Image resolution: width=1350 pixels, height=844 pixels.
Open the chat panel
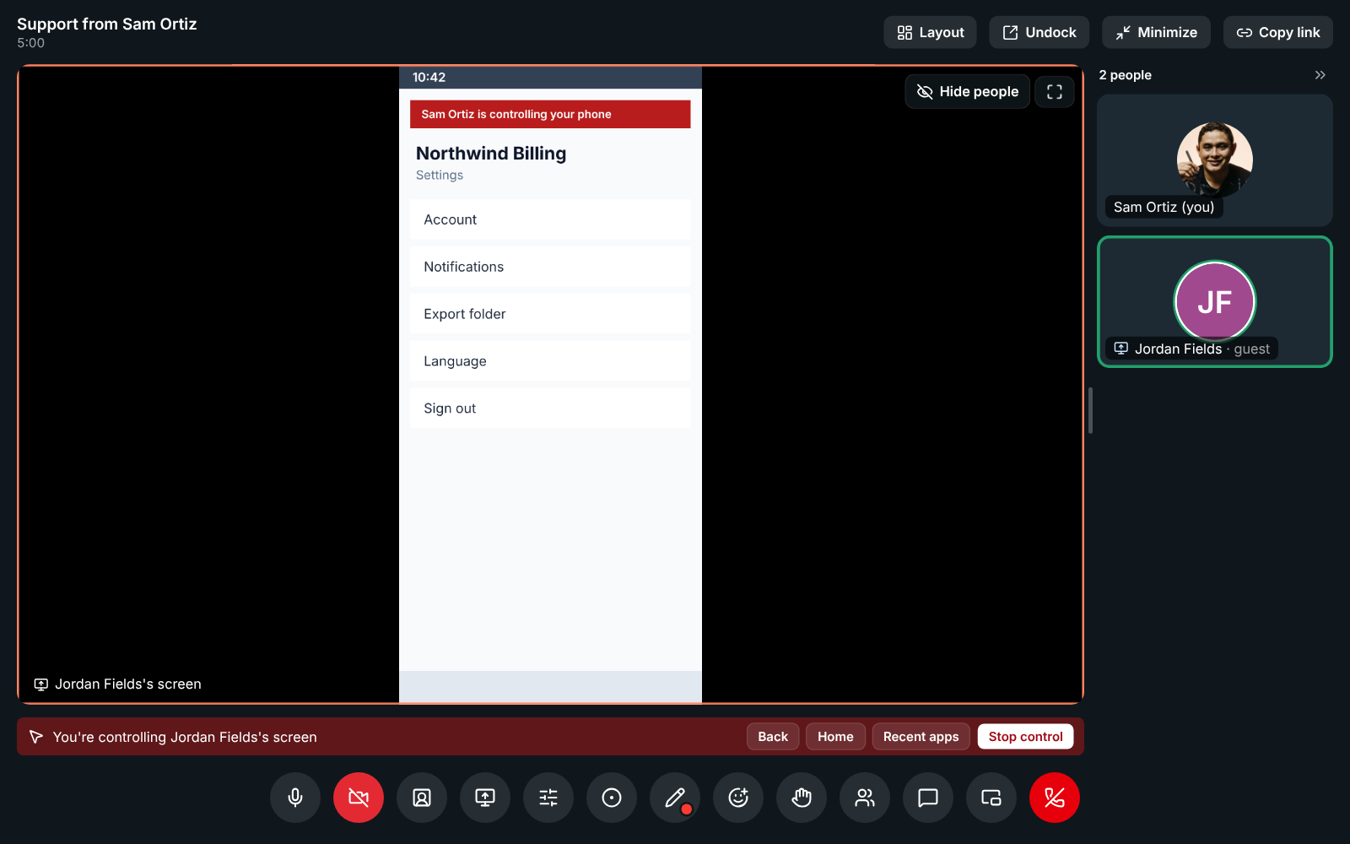[928, 798]
